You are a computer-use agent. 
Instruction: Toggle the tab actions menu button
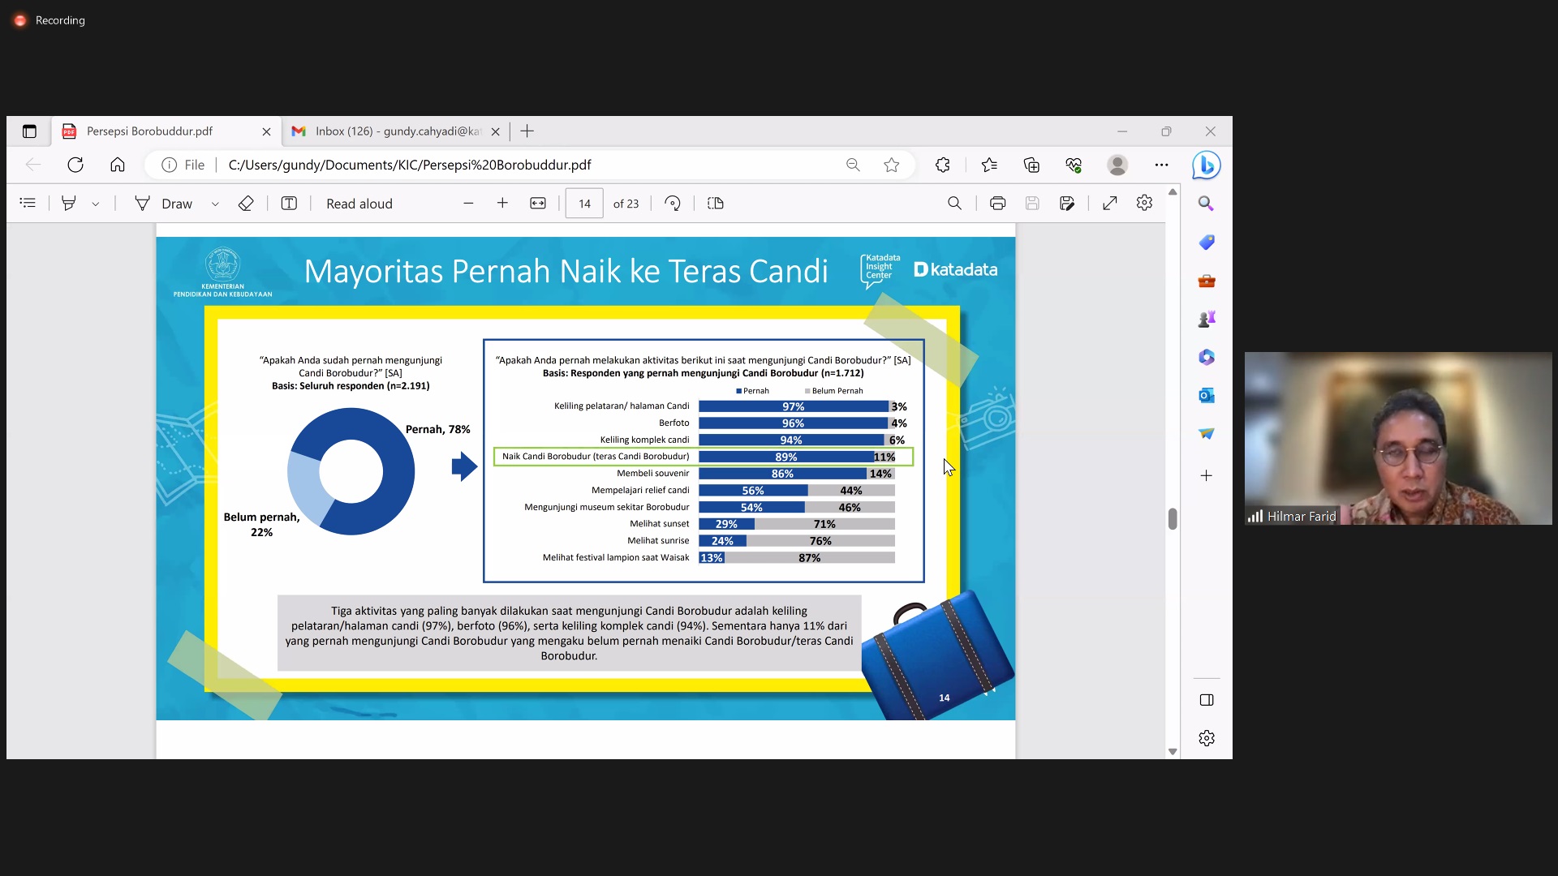point(29,131)
